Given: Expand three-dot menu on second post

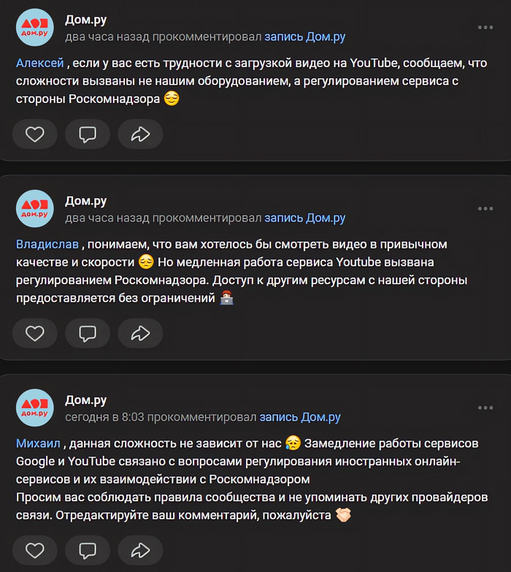Looking at the screenshot, I should point(485,208).
